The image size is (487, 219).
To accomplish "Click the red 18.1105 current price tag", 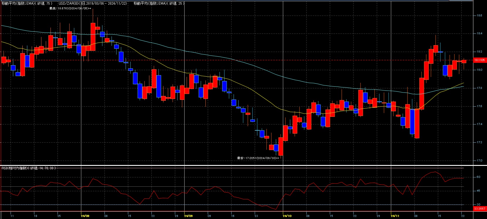I will point(480,60).
